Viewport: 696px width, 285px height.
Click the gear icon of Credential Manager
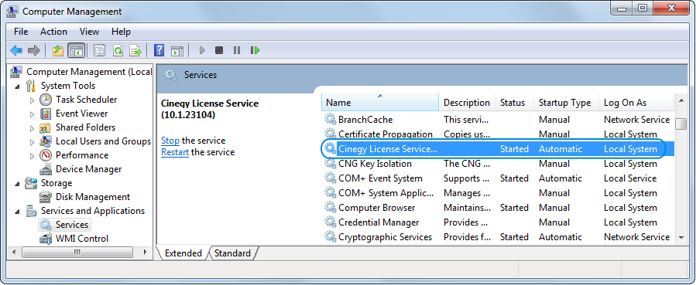pyautogui.click(x=331, y=222)
